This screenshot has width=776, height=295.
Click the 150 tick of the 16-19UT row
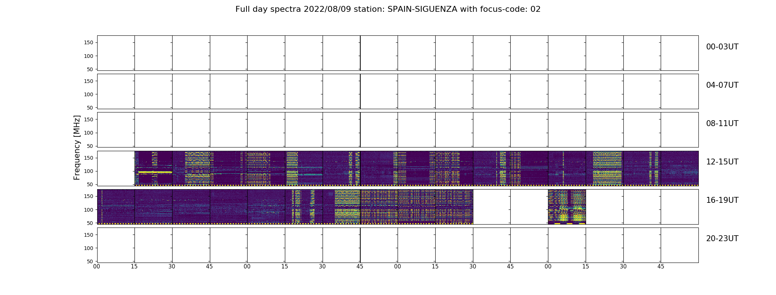[89, 196]
